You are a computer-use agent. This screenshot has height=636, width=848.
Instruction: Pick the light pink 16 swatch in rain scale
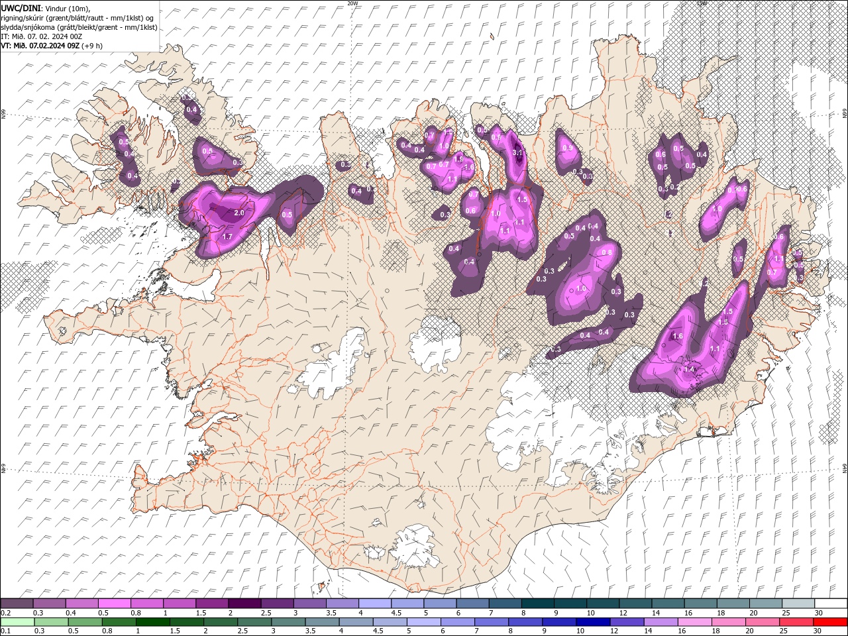(x=694, y=622)
